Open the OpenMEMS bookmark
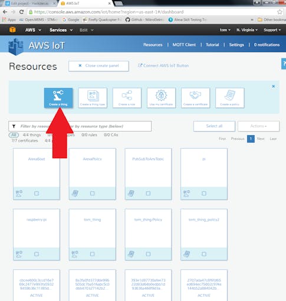Image resolution: width=286 pixels, height=301 pixels. tap(38, 19)
